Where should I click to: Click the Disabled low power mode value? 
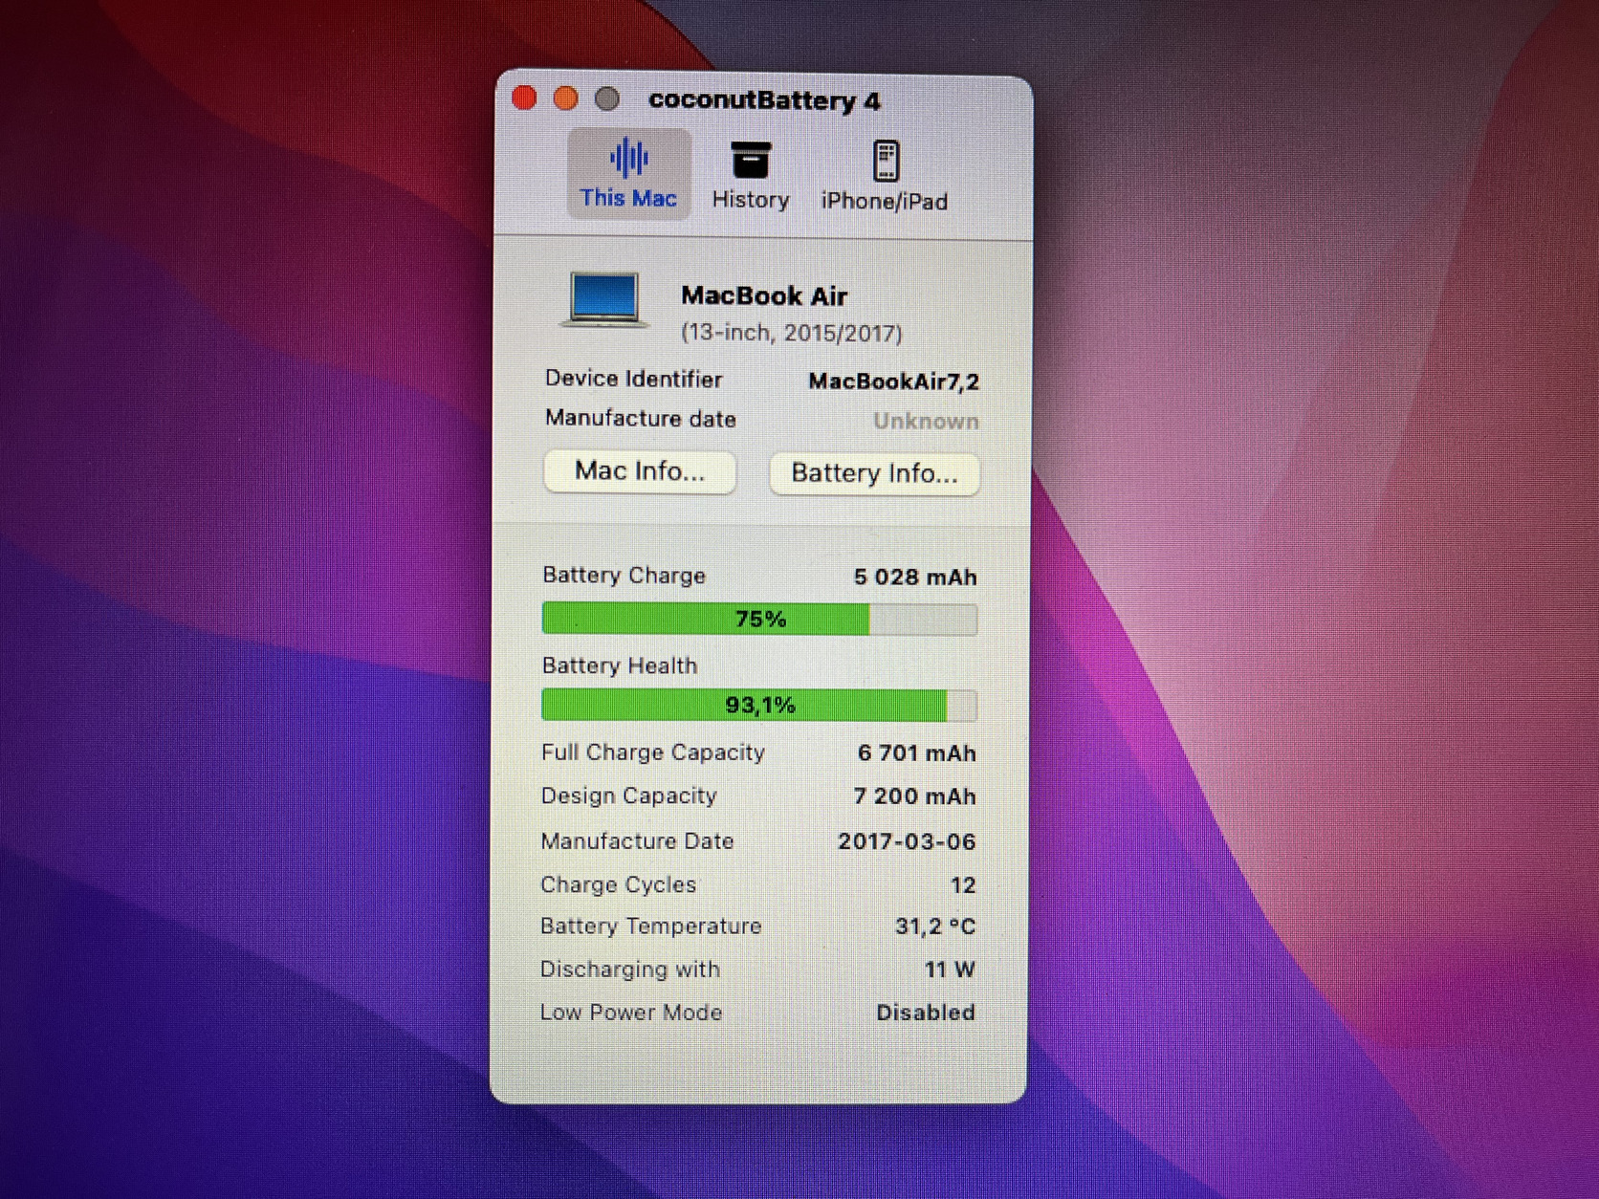coord(926,1013)
